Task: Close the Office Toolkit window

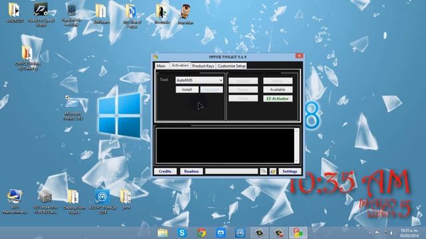Action: pyautogui.click(x=299, y=56)
